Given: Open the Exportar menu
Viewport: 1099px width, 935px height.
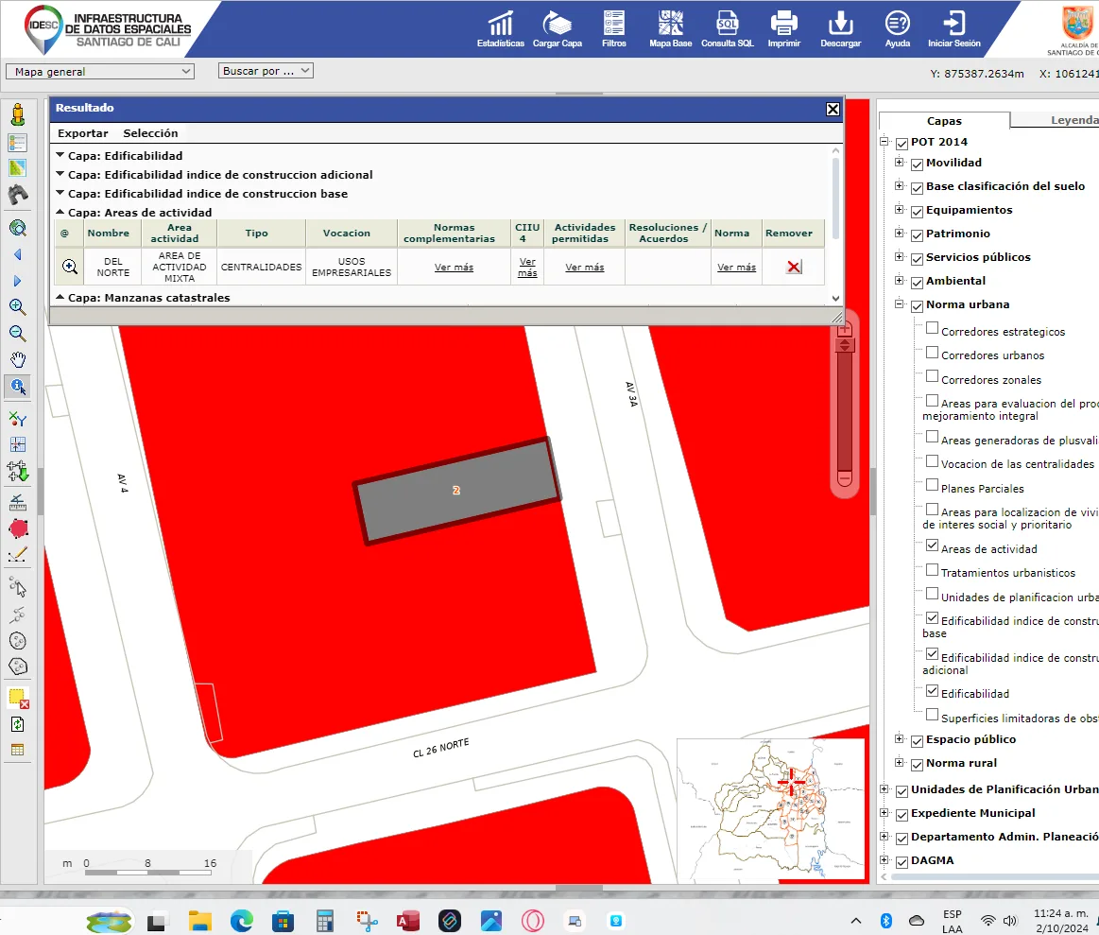Looking at the screenshot, I should [82, 133].
